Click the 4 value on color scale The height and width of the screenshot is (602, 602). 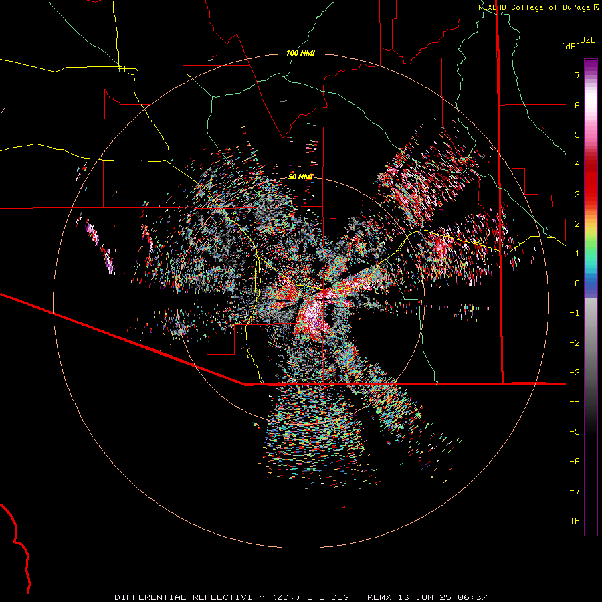click(577, 165)
